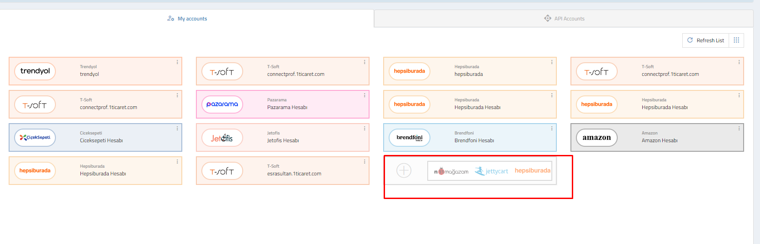Image resolution: width=760 pixels, height=244 pixels.
Task: Select the CicekSepeti logo icon
Action: (x=35, y=138)
